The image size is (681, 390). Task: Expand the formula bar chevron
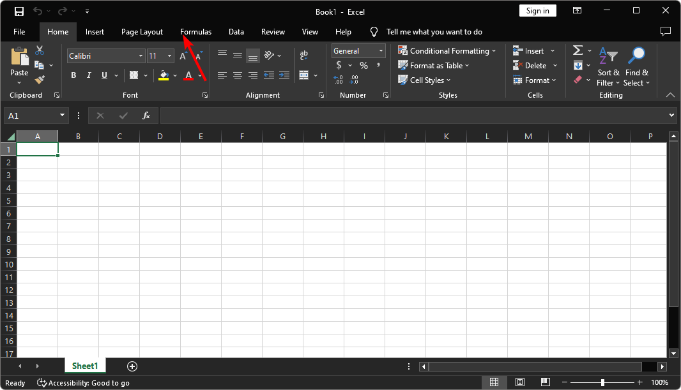coord(671,116)
